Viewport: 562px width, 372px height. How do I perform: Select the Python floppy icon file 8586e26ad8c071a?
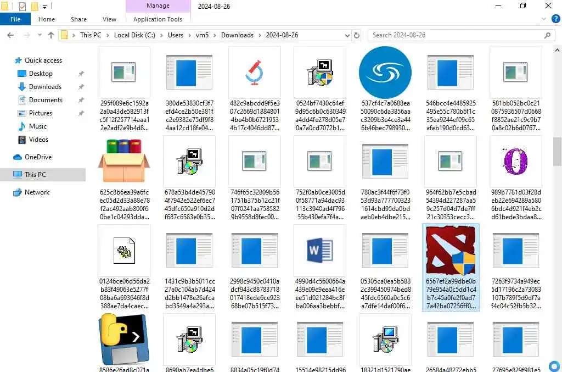124,342
